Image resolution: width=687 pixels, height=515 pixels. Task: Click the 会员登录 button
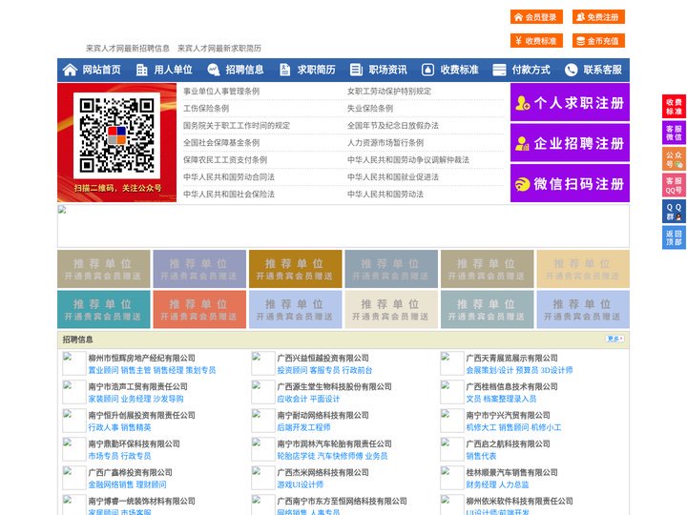tap(536, 17)
